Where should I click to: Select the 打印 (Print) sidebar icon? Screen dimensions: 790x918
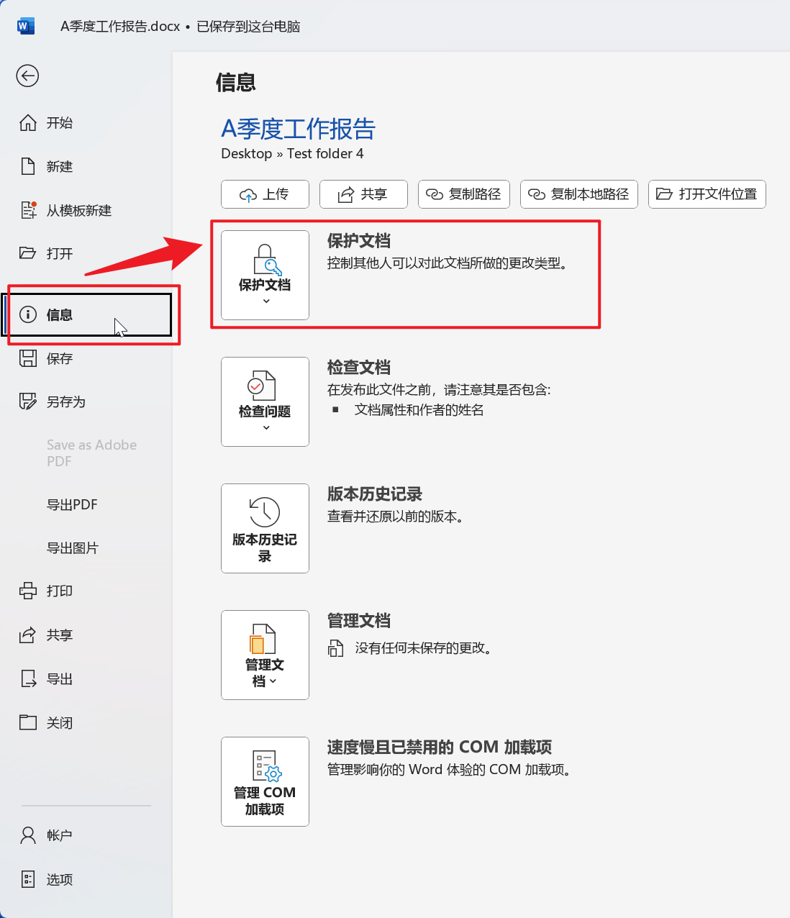[x=29, y=591]
